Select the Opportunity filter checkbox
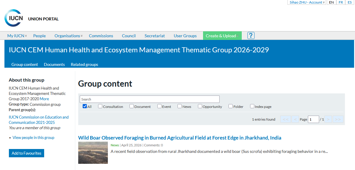The image size is (355, 170). tap(200, 106)
